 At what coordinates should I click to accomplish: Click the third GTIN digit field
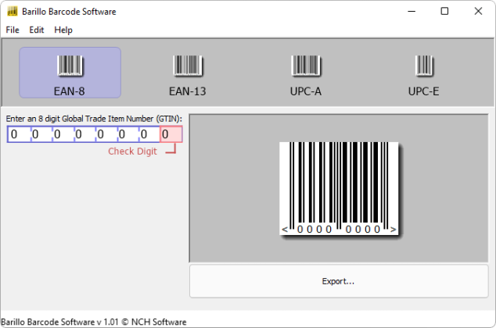point(63,134)
